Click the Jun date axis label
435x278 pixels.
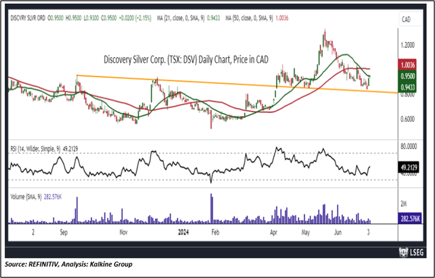click(338, 232)
